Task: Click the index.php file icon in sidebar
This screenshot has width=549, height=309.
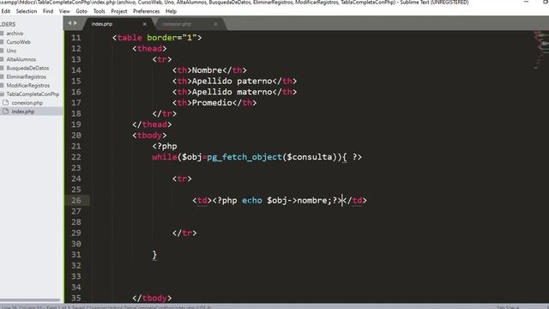Action: (6, 112)
